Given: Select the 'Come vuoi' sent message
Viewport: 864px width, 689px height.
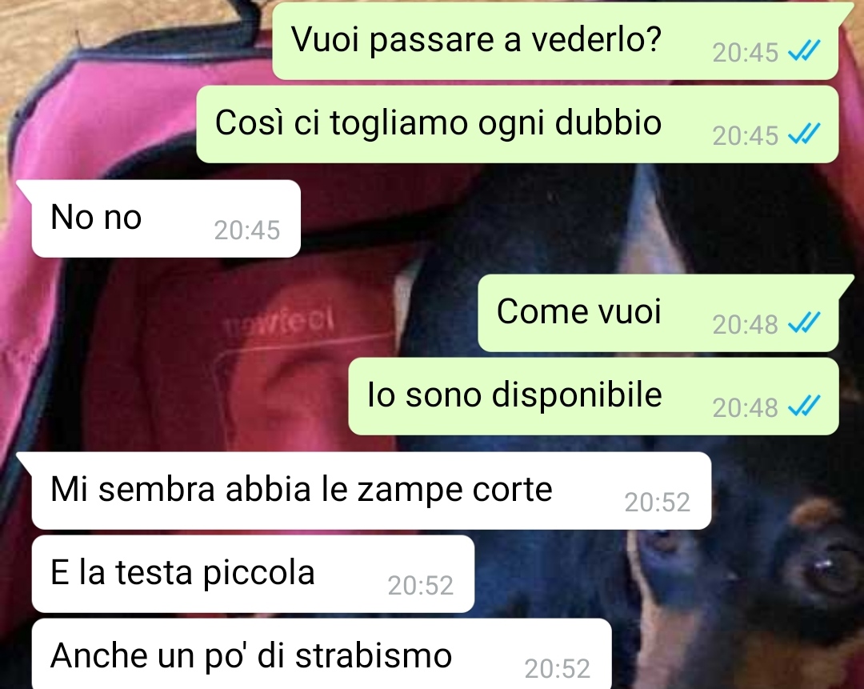Looking at the screenshot, I should [658, 313].
